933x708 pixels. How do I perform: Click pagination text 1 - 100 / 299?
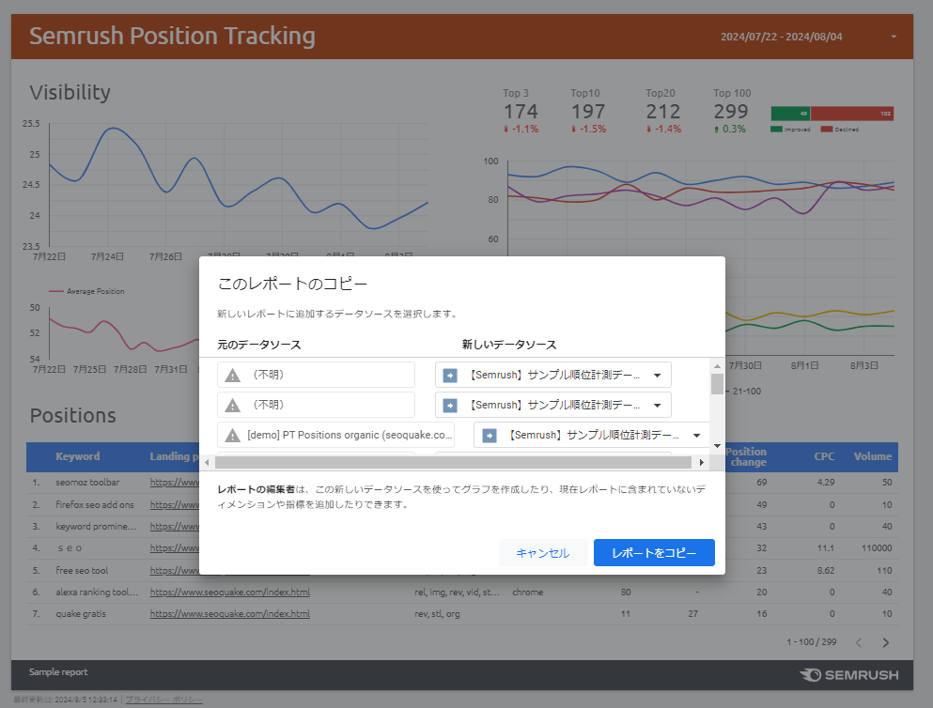point(811,642)
